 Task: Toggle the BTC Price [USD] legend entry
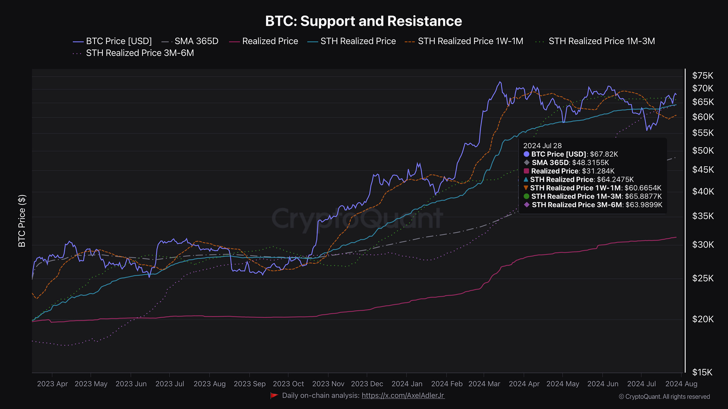click(112, 41)
